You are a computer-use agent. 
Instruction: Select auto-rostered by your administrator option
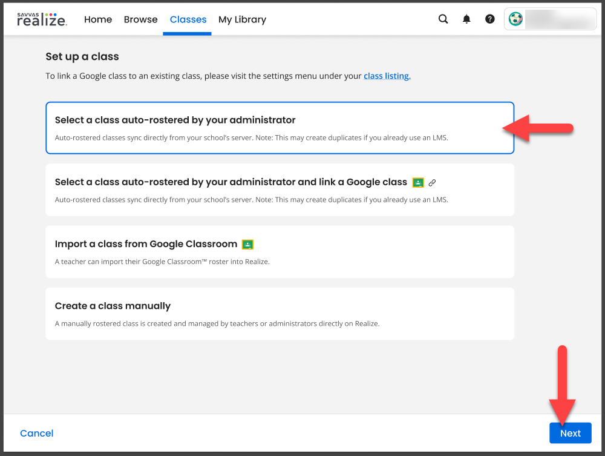(x=280, y=128)
